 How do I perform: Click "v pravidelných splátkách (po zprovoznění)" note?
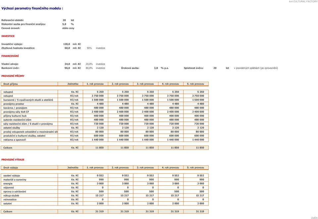tap(256, 68)
